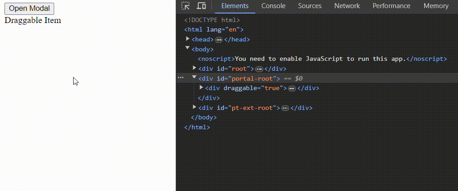Expand the pt-ext-root div node
Image resolution: width=458 pixels, height=191 pixels.
(x=195, y=108)
